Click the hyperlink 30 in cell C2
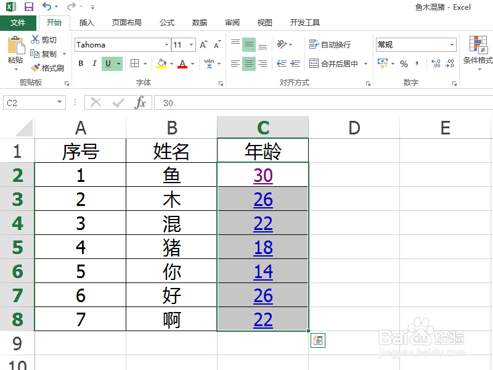This screenshot has width=493, height=370. tap(262, 175)
